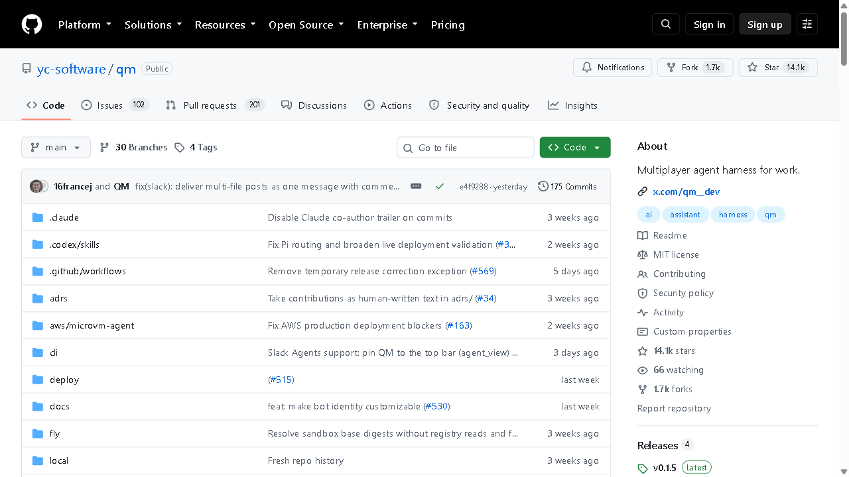Open the .codex/skills folder icon
This screenshot has width=849, height=477.
coord(38,244)
